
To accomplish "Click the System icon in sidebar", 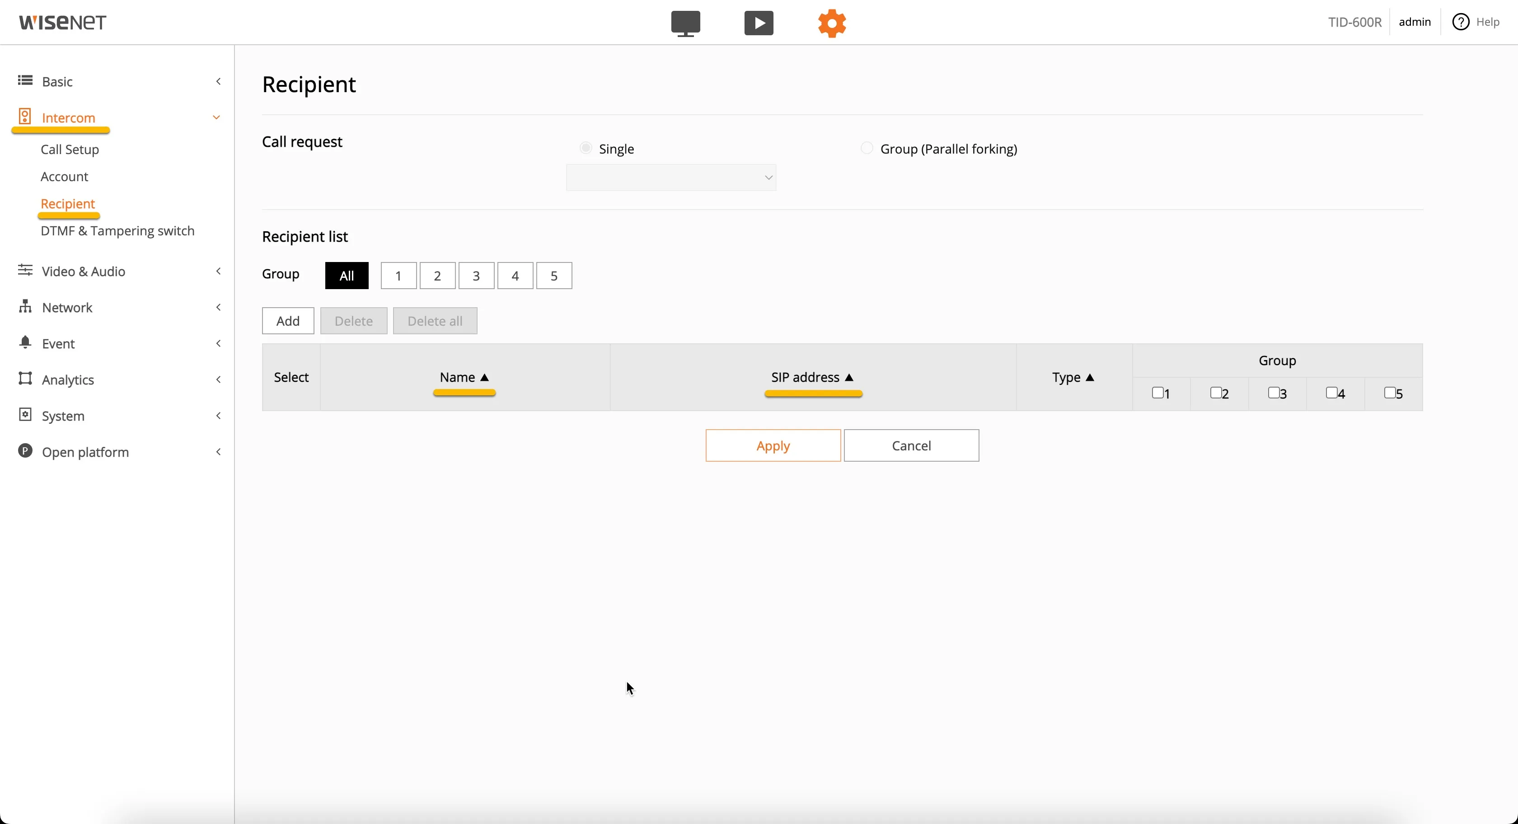I will 25,415.
